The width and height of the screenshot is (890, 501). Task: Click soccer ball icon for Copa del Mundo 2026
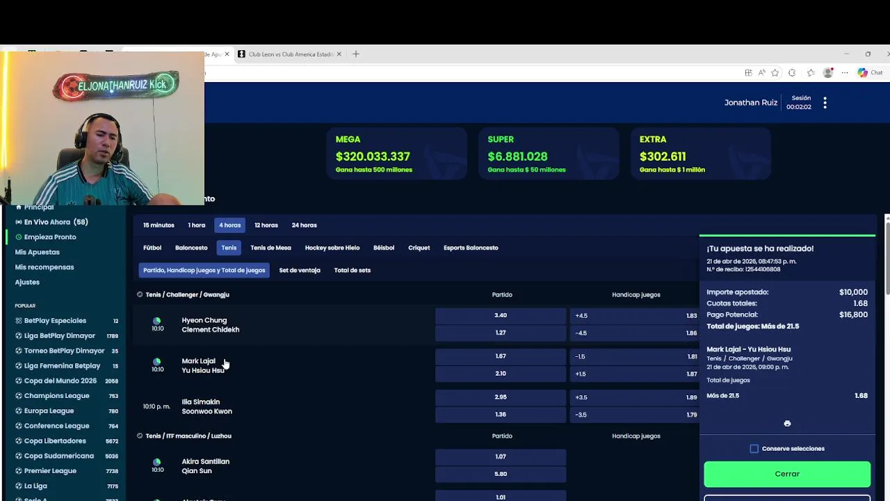point(19,381)
